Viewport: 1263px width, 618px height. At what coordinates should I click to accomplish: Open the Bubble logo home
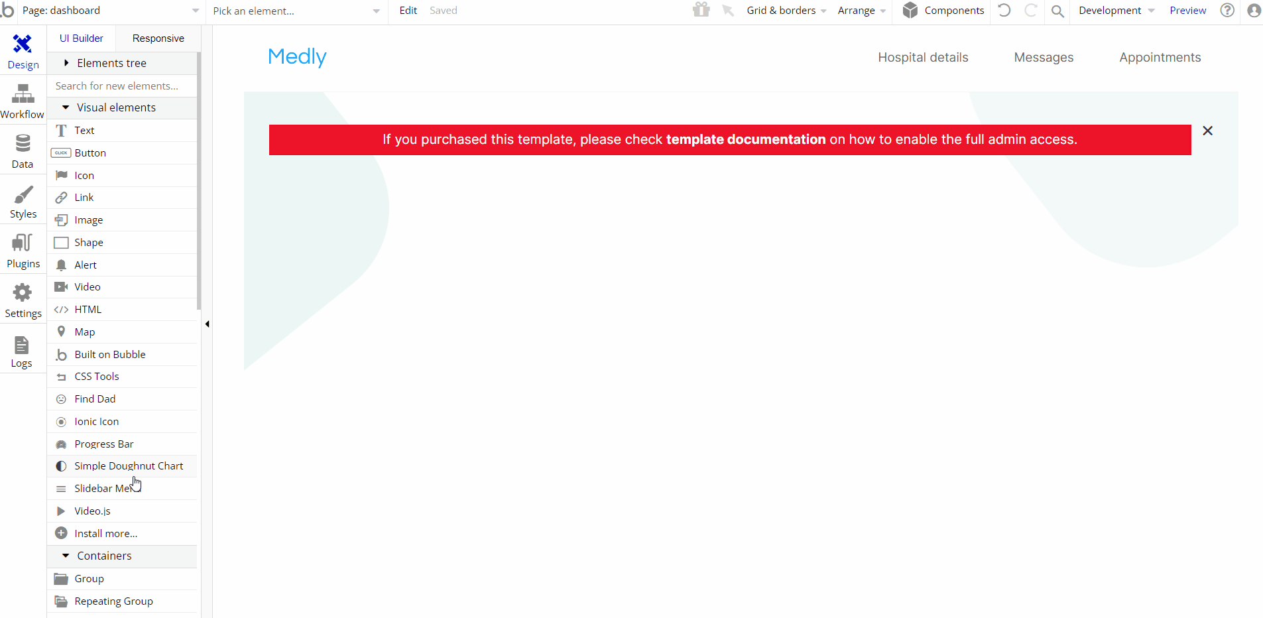tap(7, 10)
